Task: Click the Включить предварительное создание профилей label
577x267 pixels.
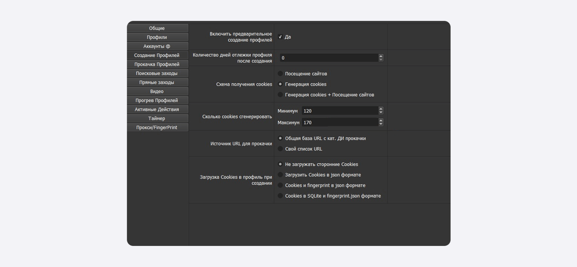Action: coord(241,37)
